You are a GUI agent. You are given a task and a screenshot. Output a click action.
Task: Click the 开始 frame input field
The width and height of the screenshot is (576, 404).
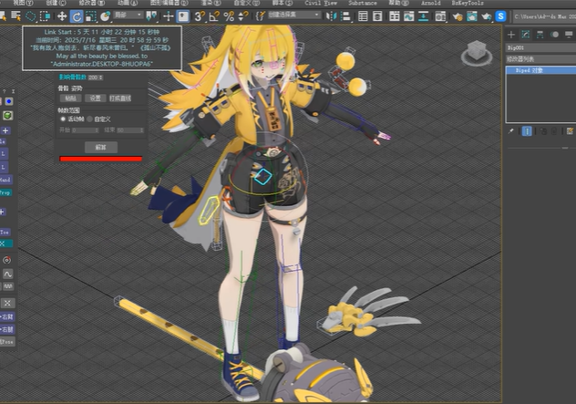86,130
